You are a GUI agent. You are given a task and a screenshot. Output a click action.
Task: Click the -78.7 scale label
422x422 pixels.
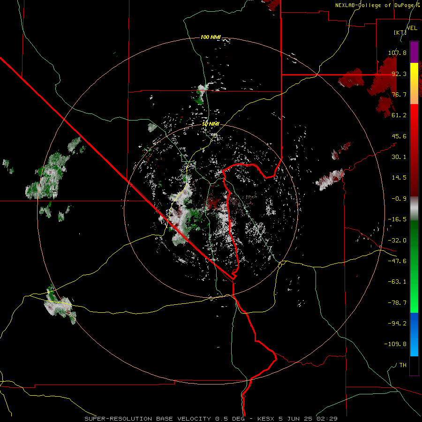pyautogui.click(x=397, y=303)
